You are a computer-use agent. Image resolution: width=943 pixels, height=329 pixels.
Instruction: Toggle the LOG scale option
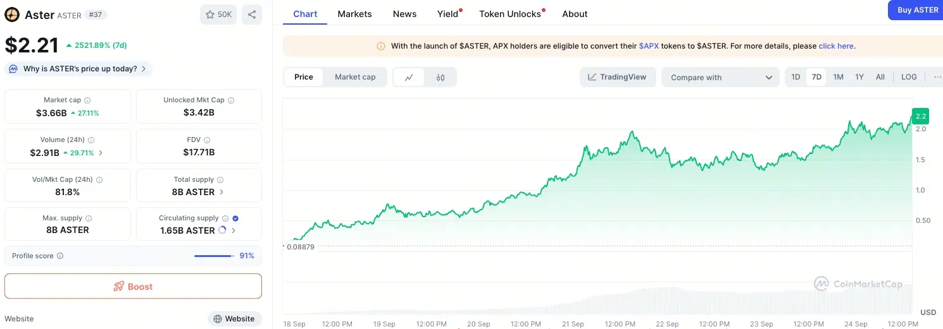(909, 77)
